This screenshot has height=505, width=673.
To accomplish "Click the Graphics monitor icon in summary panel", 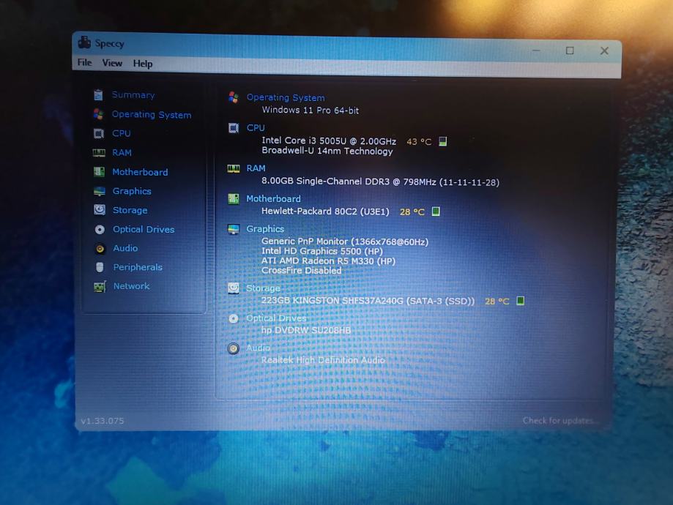I will pyautogui.click(x=234, y=230).
